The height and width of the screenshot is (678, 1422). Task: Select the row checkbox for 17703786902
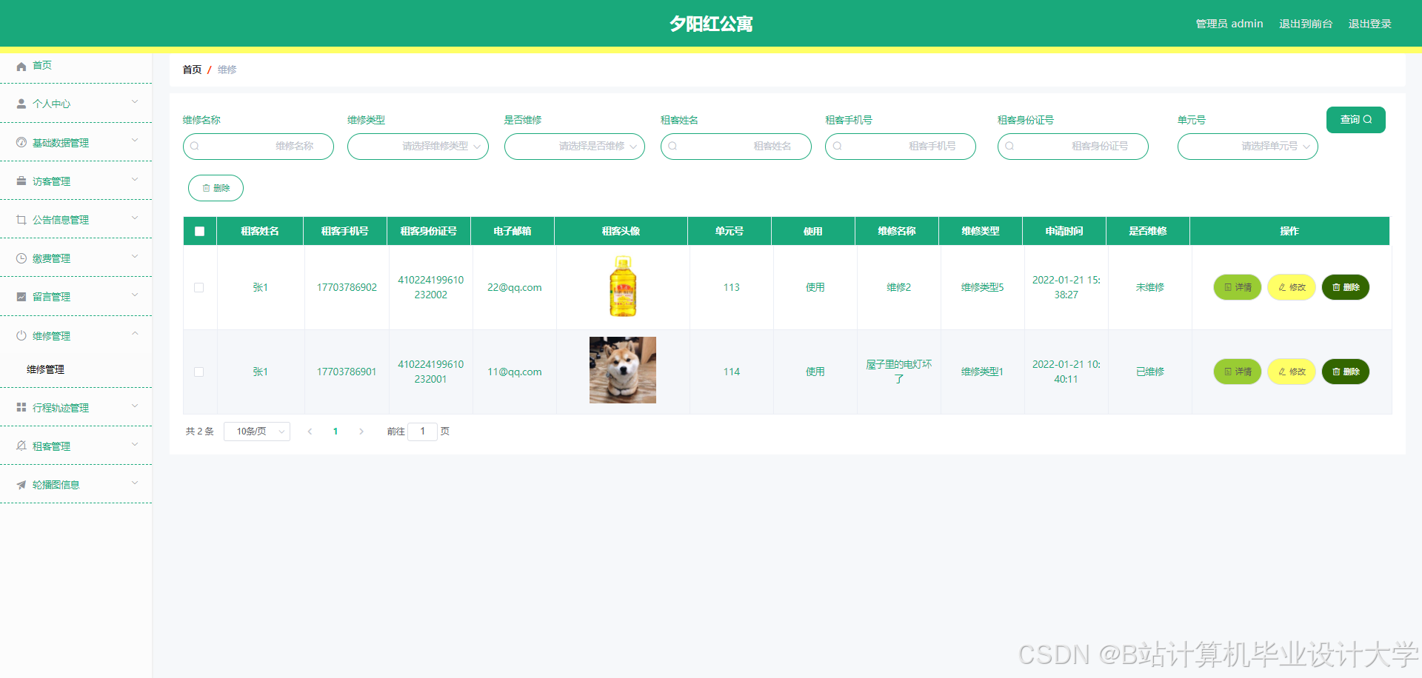[198, 287]
